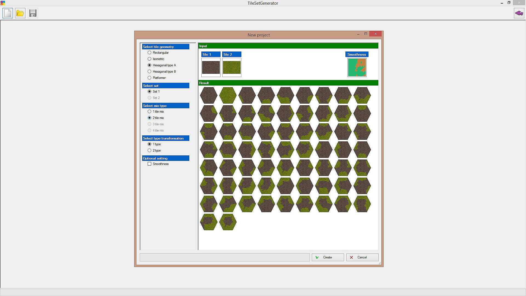Click the Tile 2 grass texture thumbnail
Viewport: 526px width, 296px height.
tap(231, 67)
